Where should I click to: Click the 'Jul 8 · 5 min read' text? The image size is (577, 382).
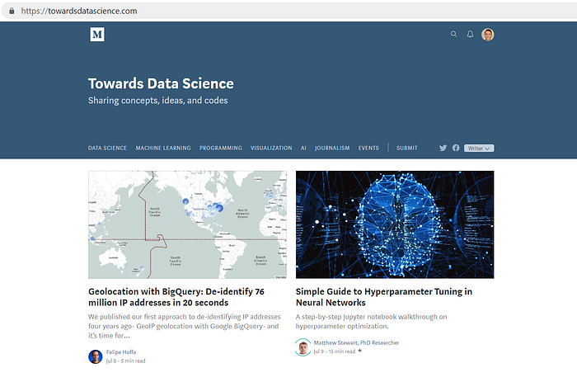point(125,361)
